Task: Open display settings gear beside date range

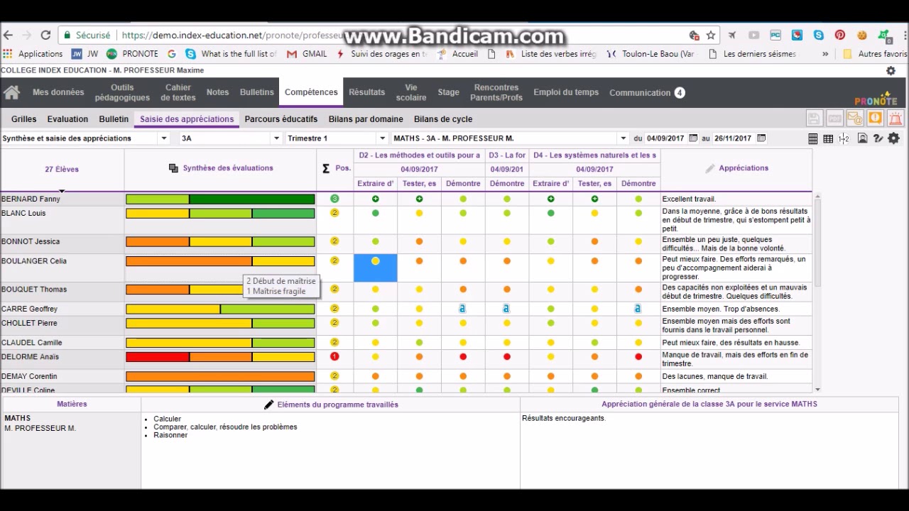Action: 893,138
